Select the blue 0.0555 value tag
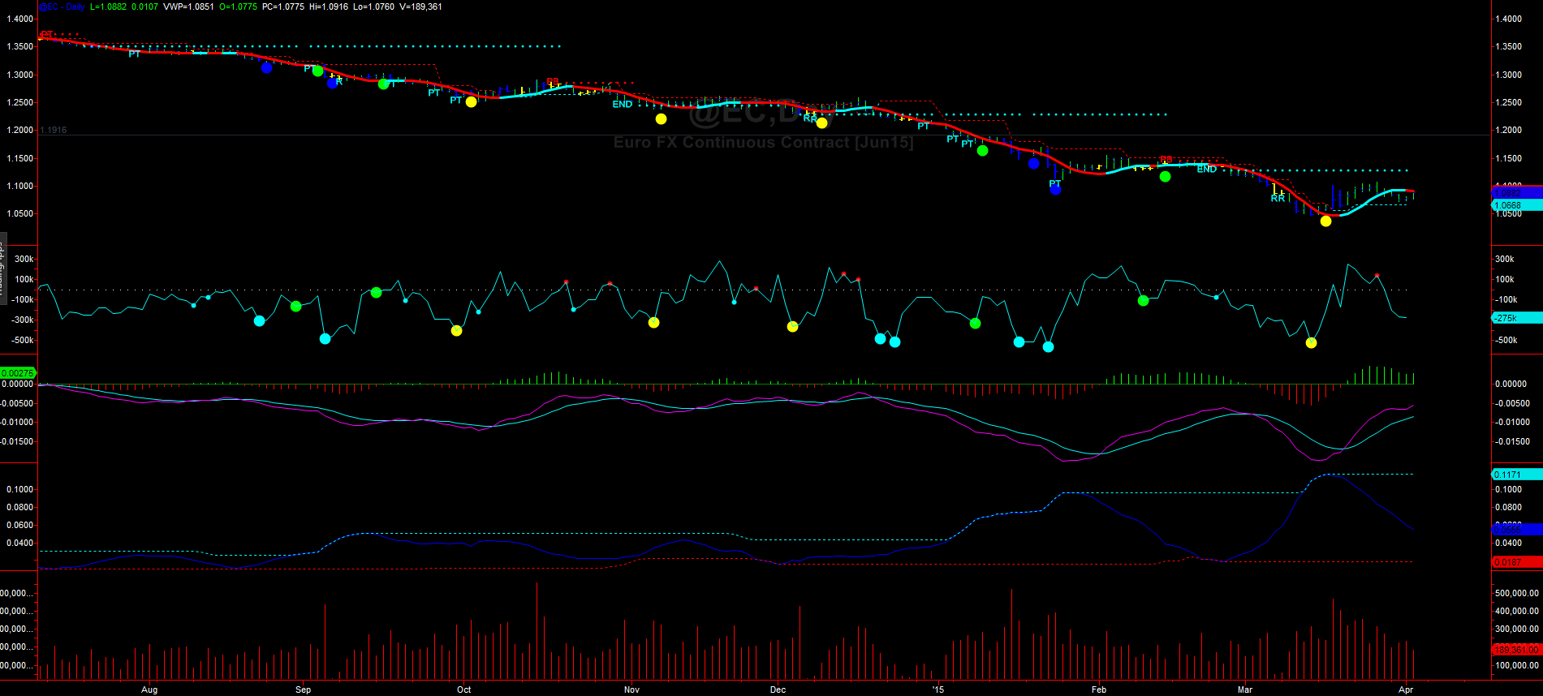 point(1517,530)
